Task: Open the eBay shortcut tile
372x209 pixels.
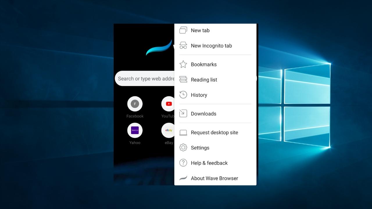Action: pyautogui.click(x=168, y=130)
